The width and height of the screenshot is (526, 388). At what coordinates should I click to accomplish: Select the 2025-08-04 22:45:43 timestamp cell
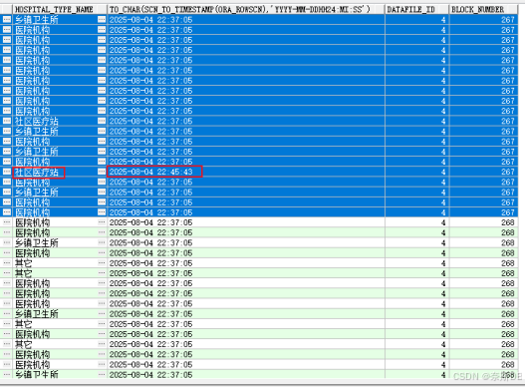(x=154, y=172)
